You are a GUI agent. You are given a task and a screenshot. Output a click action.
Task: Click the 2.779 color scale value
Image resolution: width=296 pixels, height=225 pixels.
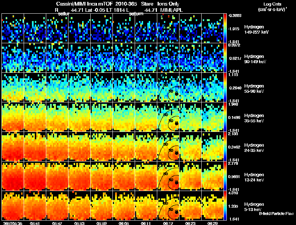[233, 163]
